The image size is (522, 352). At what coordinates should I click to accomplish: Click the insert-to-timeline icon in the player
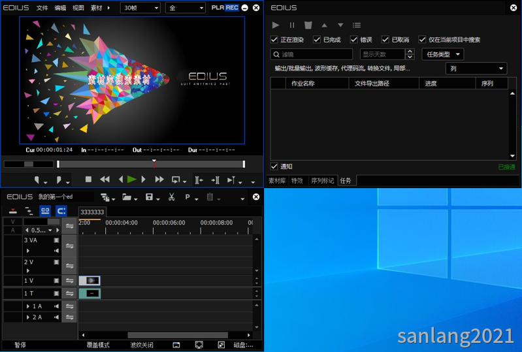(231, 180)
